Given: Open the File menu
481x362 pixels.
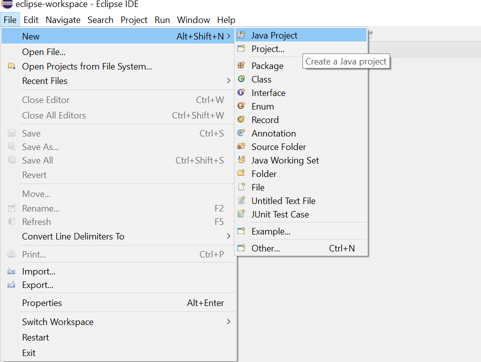Looking at the screenshot, I should click(10, 20).
